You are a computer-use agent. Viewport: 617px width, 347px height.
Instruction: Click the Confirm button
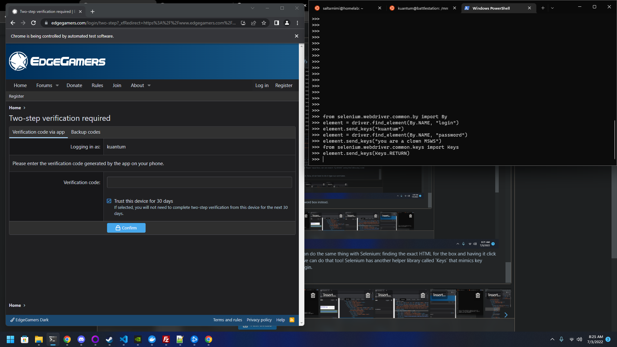coord(126,228)
